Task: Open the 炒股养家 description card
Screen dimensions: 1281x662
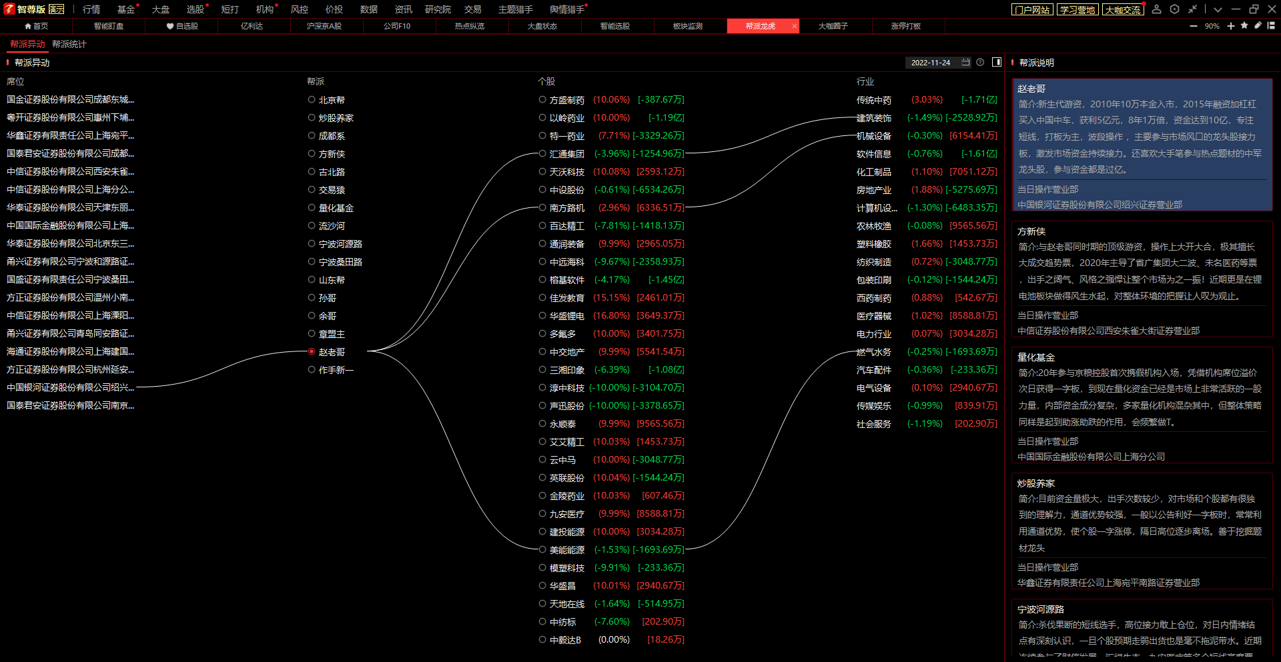Action: pos(1142,531)
